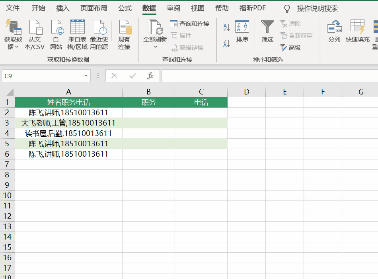This screenshot has height=279, width=378.
Task: Expand the Refresh All (全部刷新) dropdown arrow
Action: pos(155,47)
